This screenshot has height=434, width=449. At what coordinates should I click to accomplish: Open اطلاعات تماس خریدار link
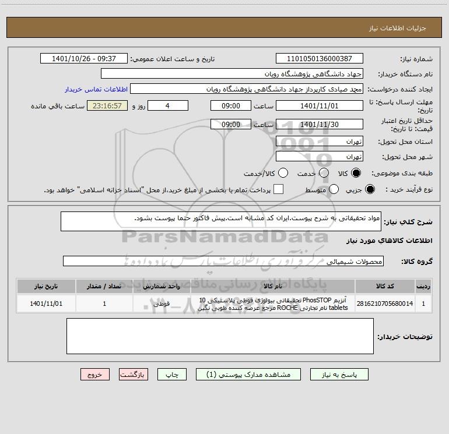point(96,89)
